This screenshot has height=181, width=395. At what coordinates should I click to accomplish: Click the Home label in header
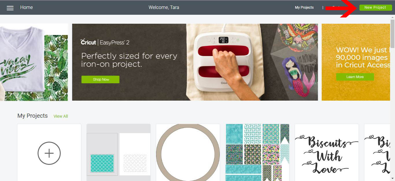tap(27, 7)
